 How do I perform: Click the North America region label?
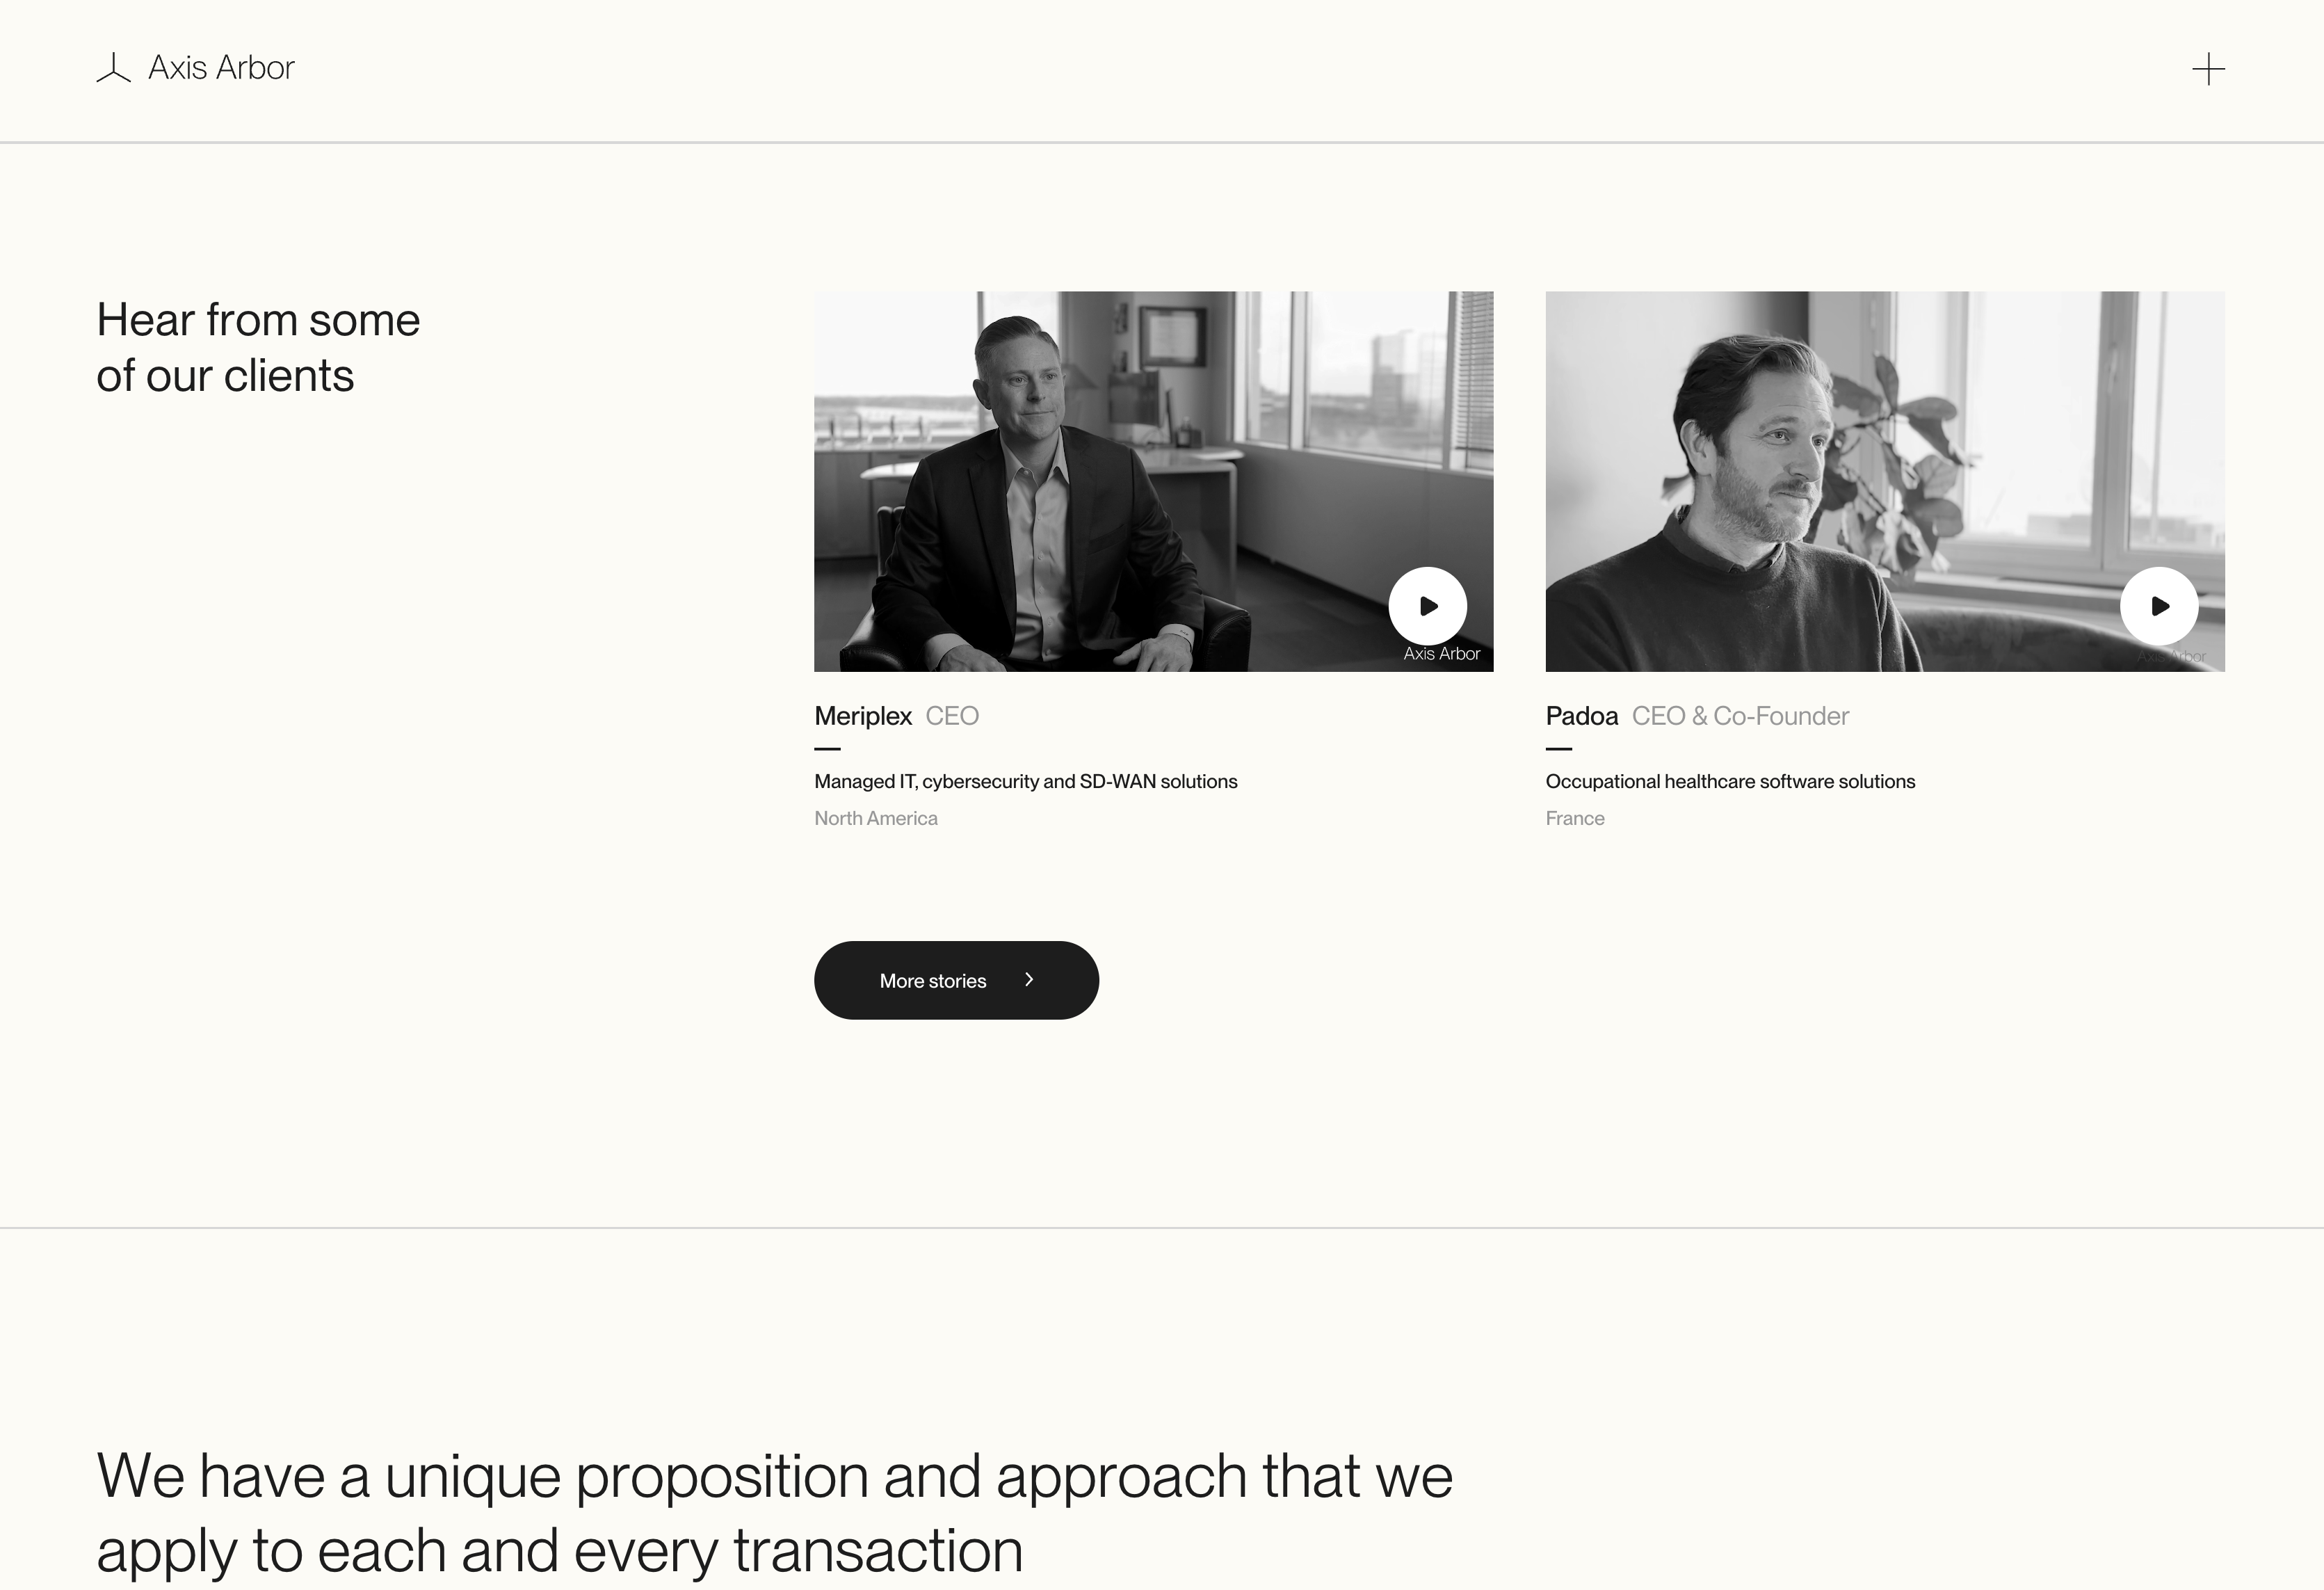(875, 819)
